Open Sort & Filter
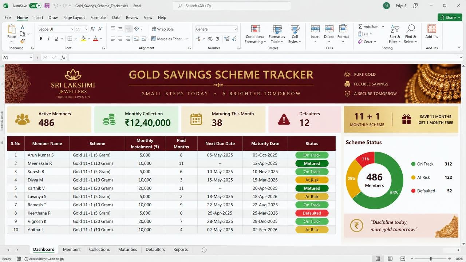466x262 pixels. pos(395,35)
